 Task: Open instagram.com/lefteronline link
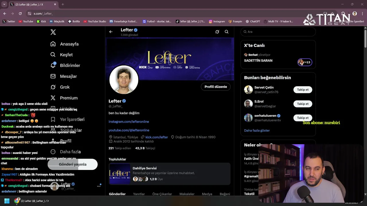[129, 122]
